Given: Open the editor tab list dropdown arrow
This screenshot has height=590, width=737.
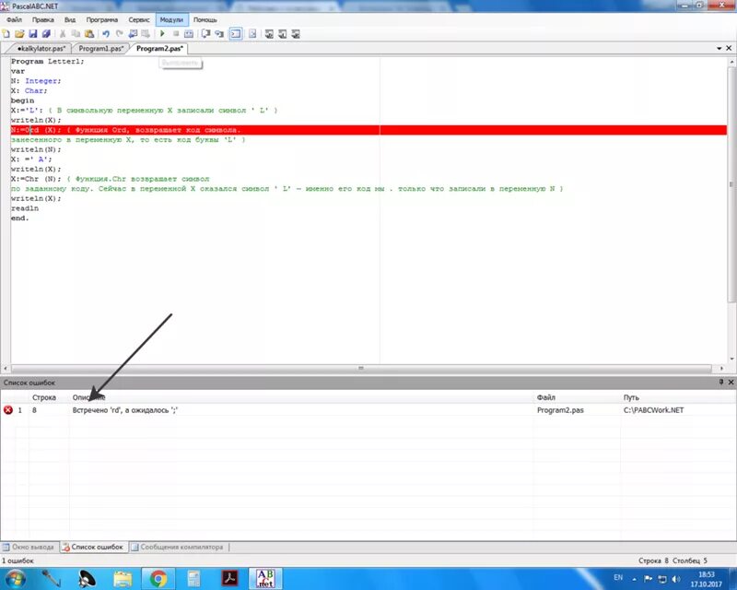Looking at the screenshot, I should tap(719, 49).
